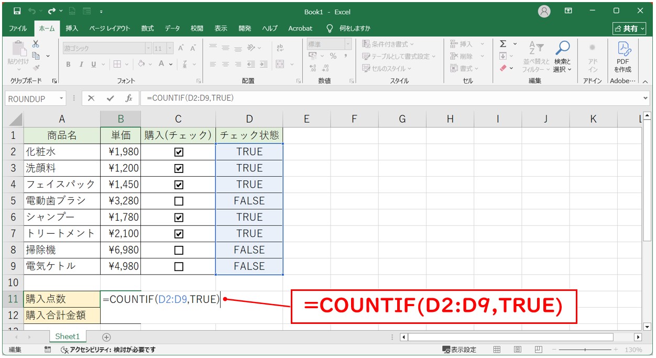This screenshot has width=656, height=358.
Task: Check the 電気ケトル purchase checkbox
Action: pos(179,266)
